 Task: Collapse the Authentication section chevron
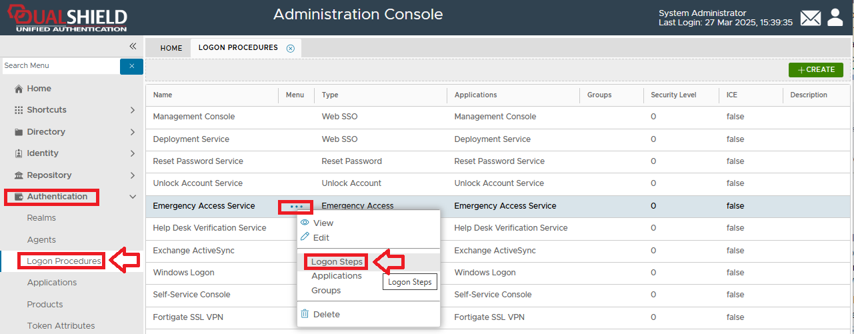[x=132, y=197]
